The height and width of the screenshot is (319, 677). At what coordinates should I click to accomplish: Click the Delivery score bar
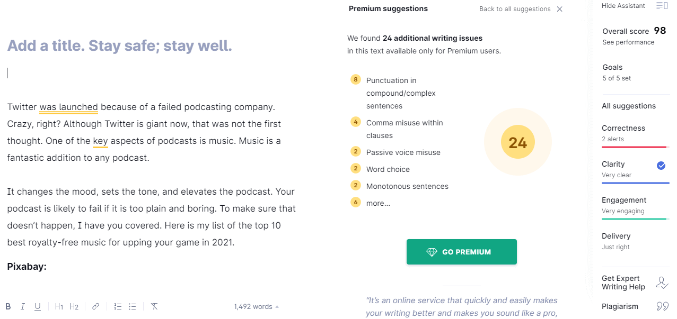coord(616,241)
